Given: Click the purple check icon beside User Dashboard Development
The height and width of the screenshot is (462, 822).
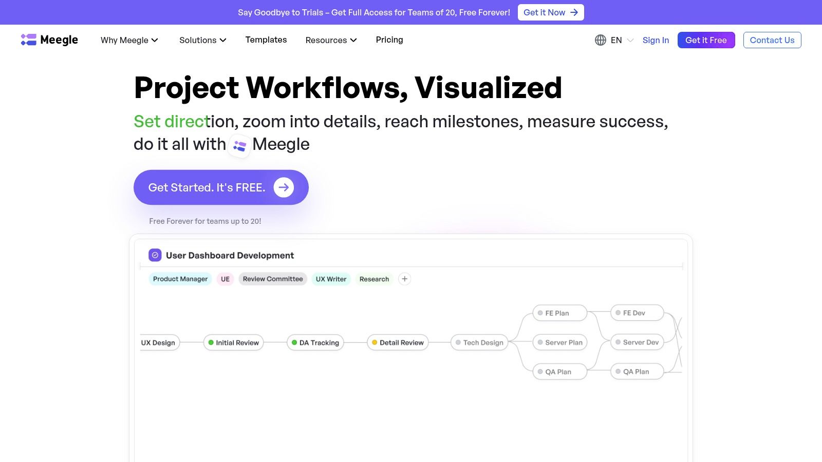Looking at the screenshot, I should (x=155, y=255).
